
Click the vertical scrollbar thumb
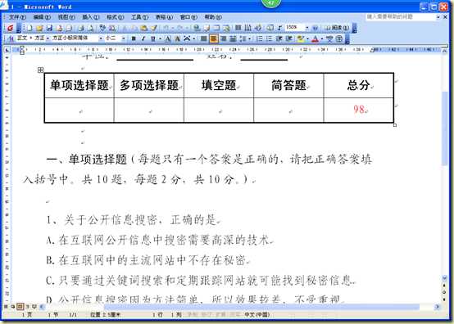(445, 128)
